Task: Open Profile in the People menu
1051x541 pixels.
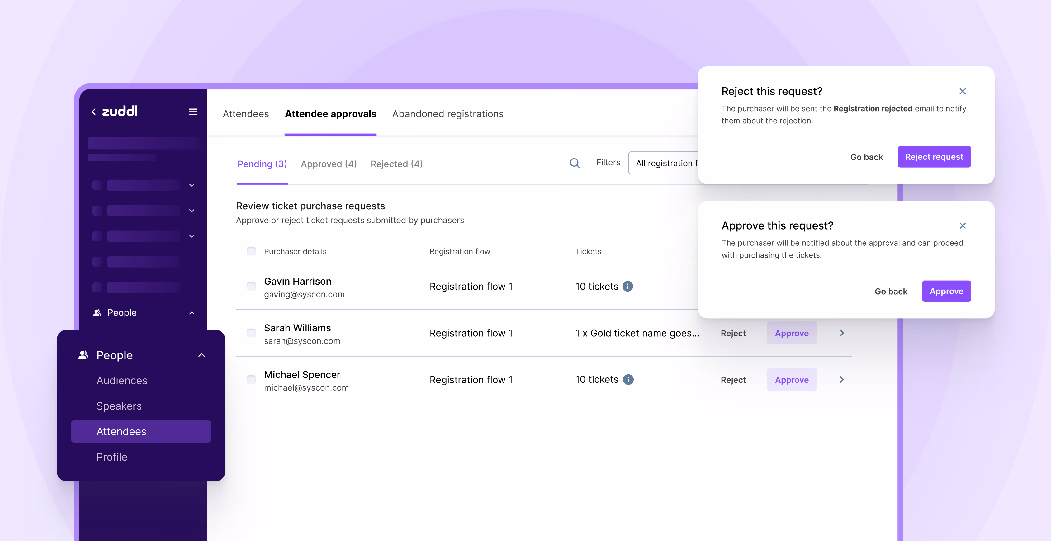Action: (x=112, y=457)
